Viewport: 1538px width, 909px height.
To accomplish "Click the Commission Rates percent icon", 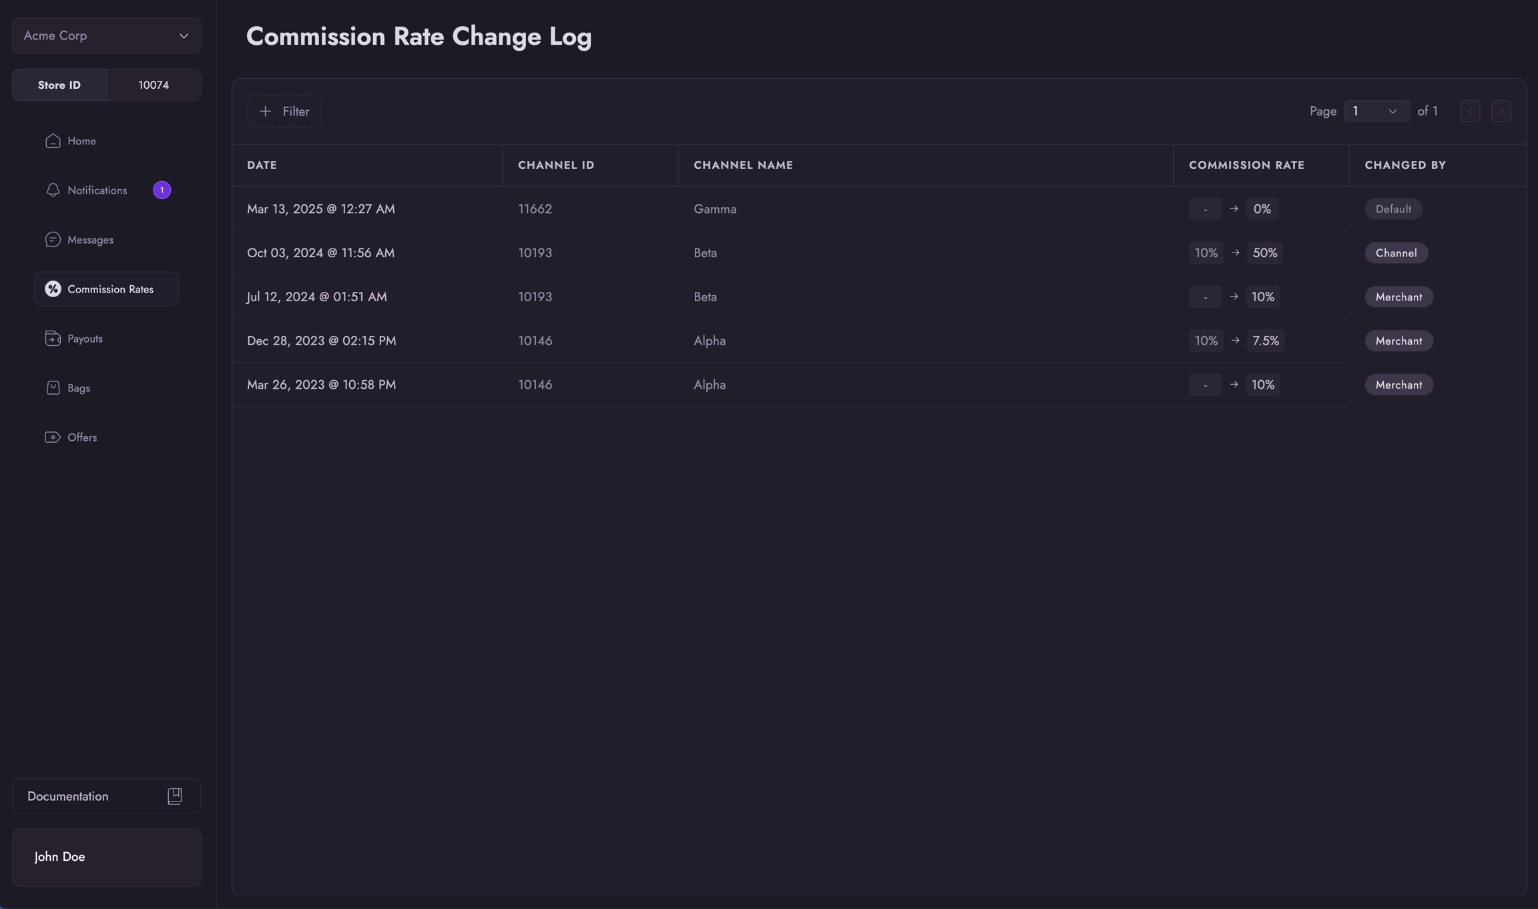I will pyautogui.click(x=53, y=289).
